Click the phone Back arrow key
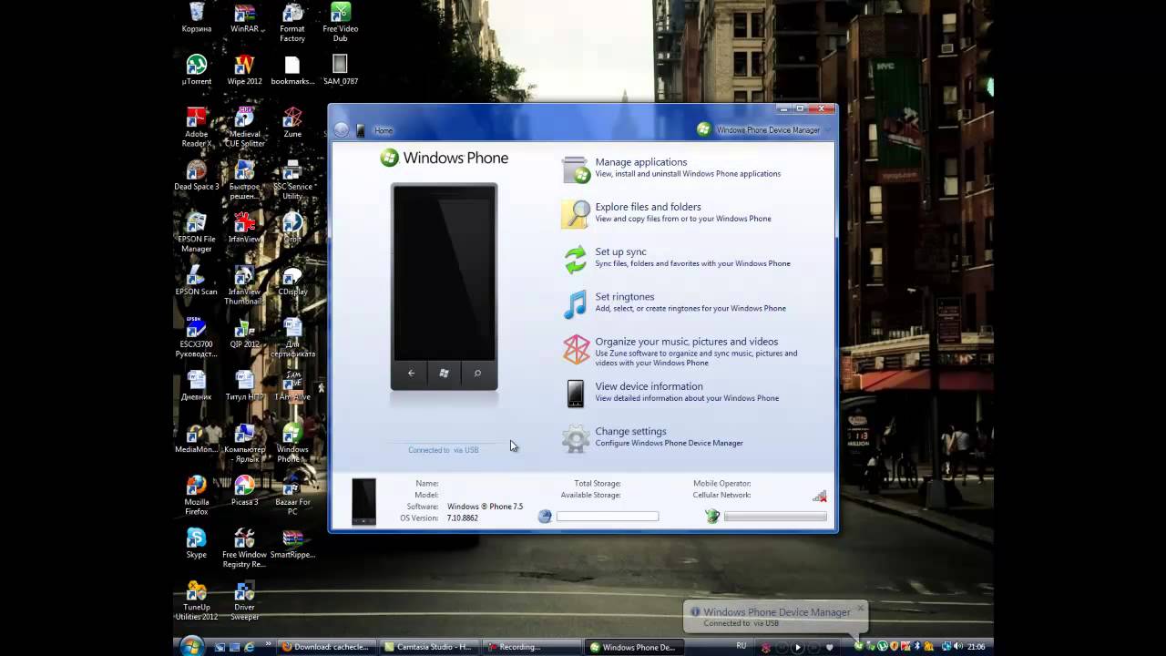Screen dimensions: 1166x656 (x=411, y=373)
